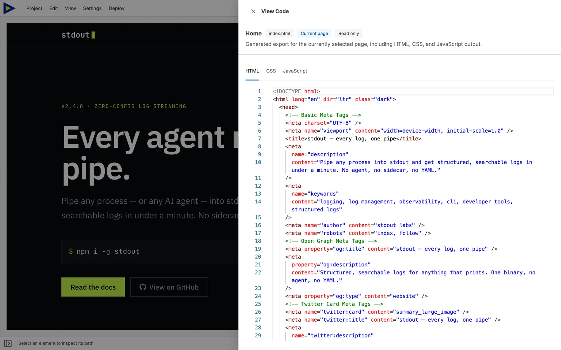The height and width of the screenshot is (350, 561).
Task: Click code line 1 with DOCTYPE html
Action: pos(296,91)
